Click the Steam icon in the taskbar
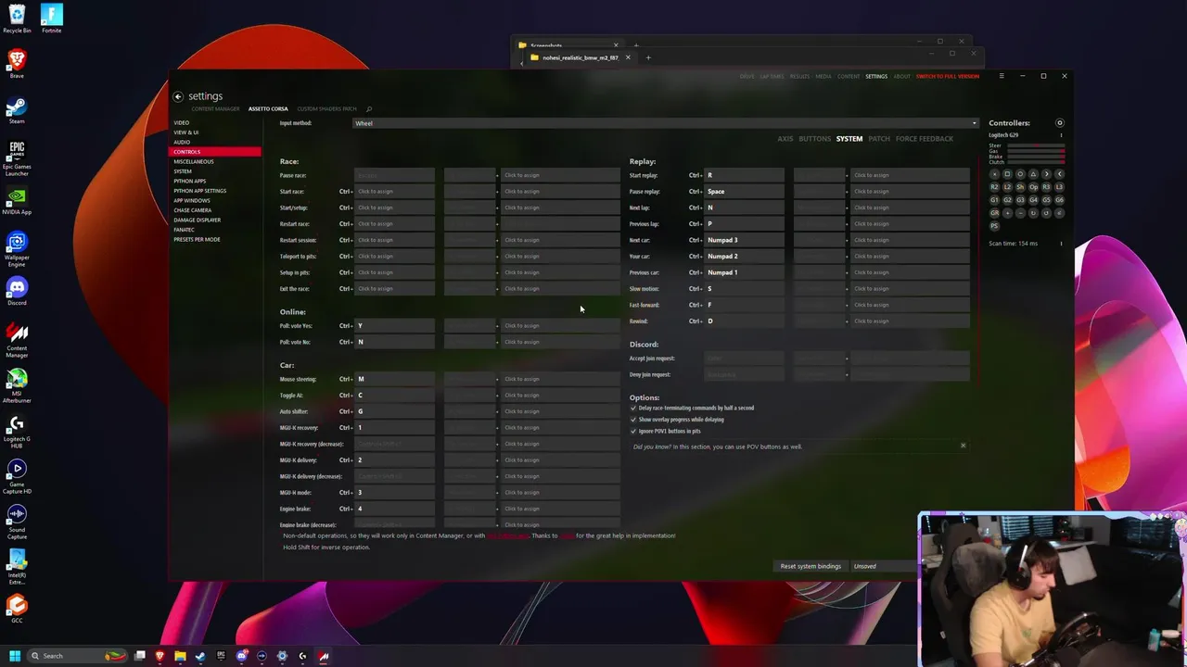Screen dimensions: 1187x667 pyautogui.click(x=200, y=656)
